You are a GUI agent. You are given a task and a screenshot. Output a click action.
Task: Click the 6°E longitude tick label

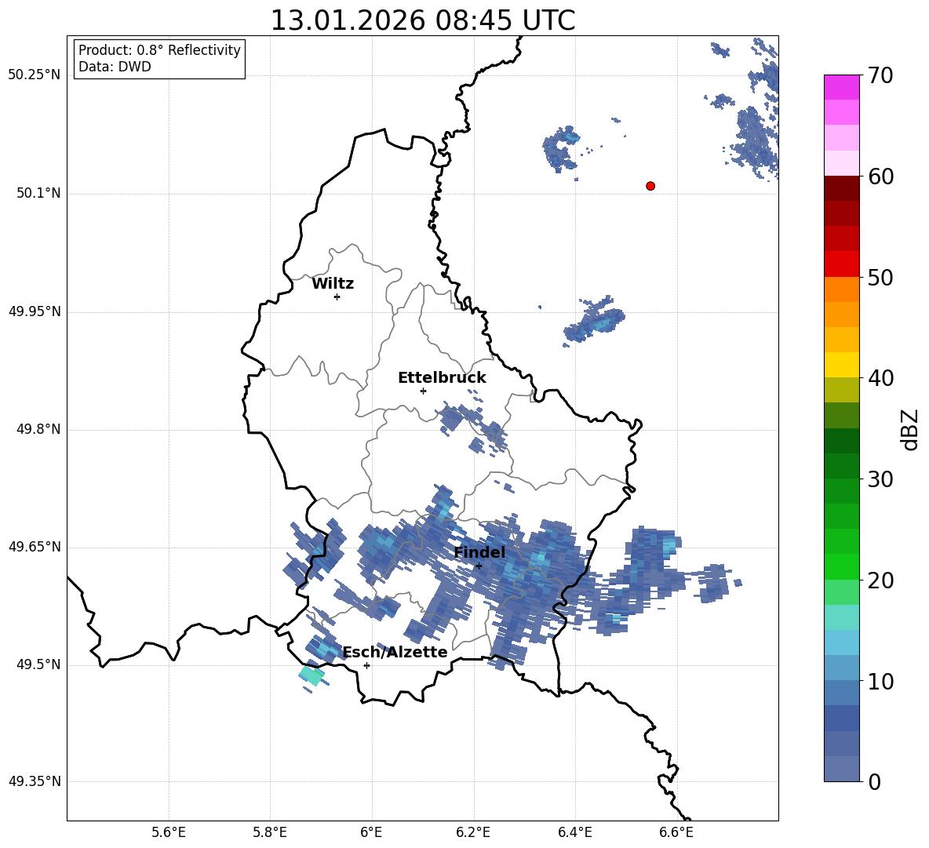click(x=371, y=832)
